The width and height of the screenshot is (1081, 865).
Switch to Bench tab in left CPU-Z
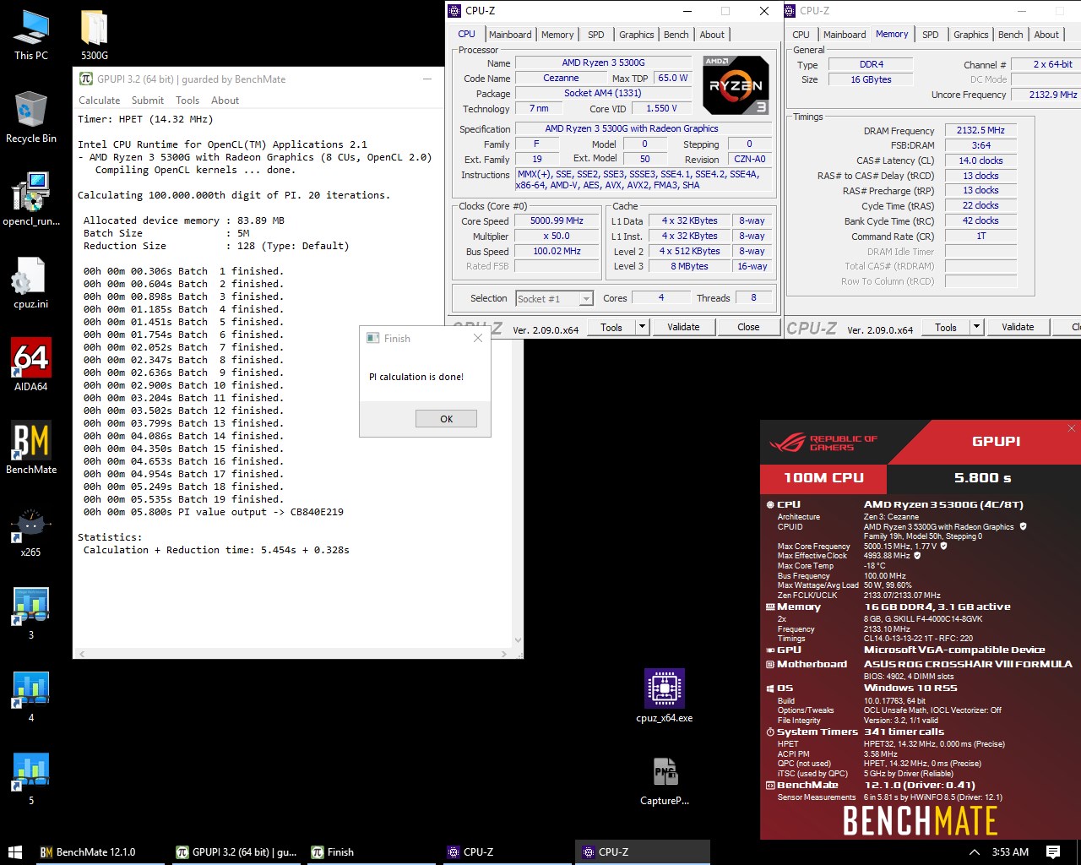point(676,35)
